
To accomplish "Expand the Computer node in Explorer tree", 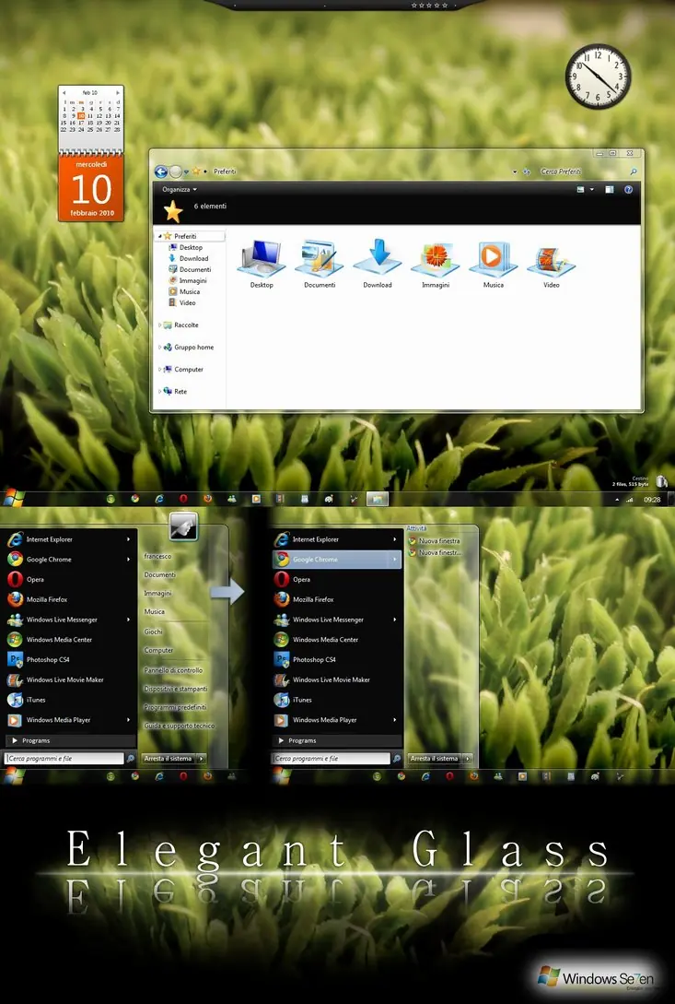I will [159, 370].
